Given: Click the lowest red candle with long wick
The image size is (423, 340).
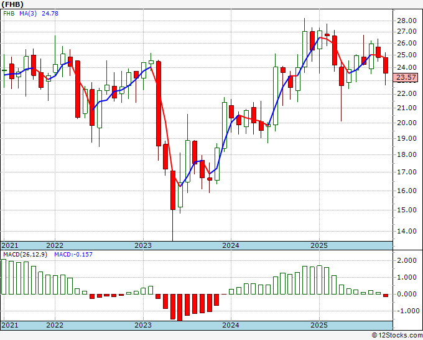Looking at the screenshot, I should coord(173,190).
